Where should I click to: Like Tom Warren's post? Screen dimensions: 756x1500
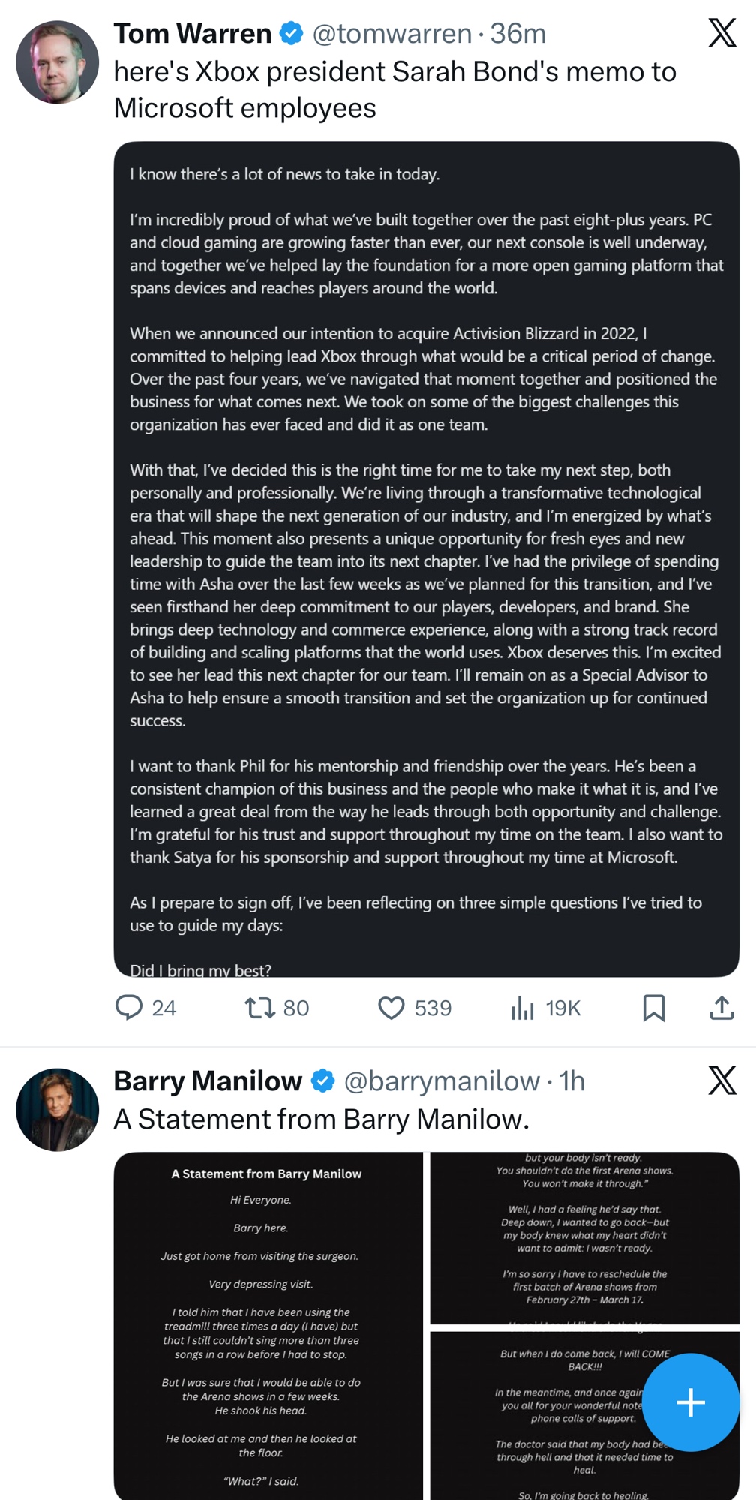point(391,1007)
